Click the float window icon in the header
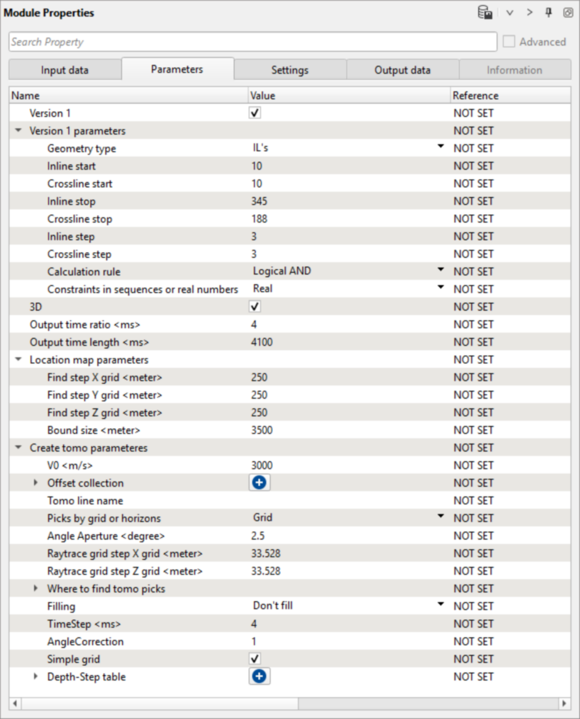This screenshot has height=719, width=580. point(568,13)
